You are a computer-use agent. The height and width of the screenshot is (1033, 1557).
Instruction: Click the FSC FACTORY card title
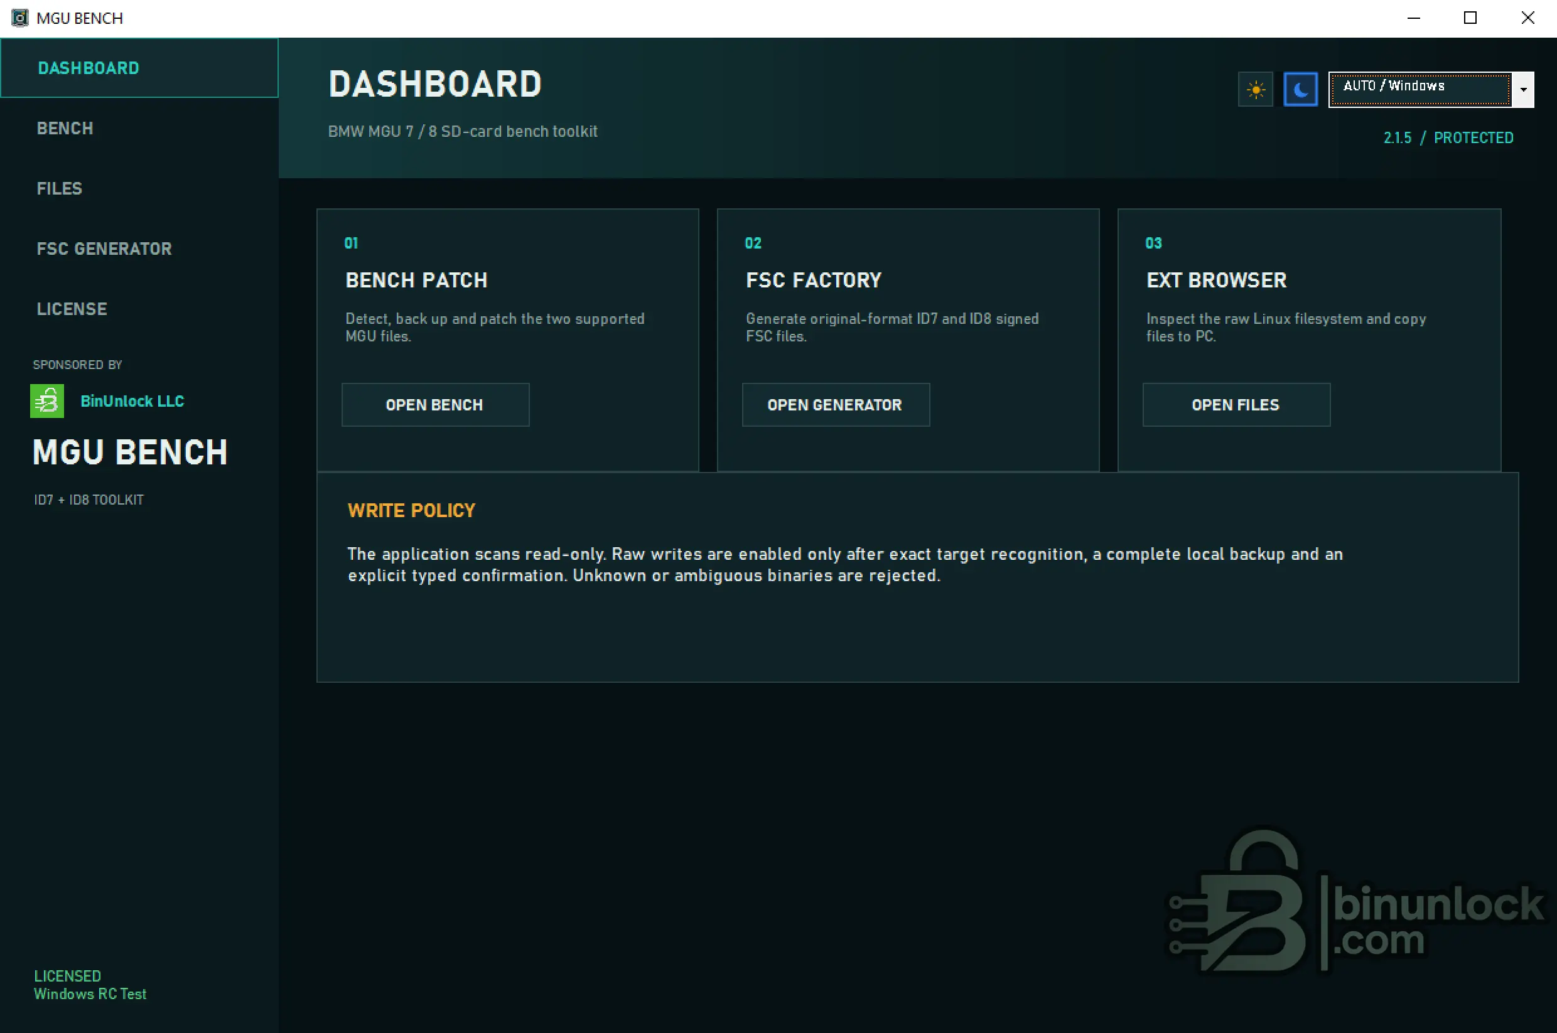(x=814, y=280)
